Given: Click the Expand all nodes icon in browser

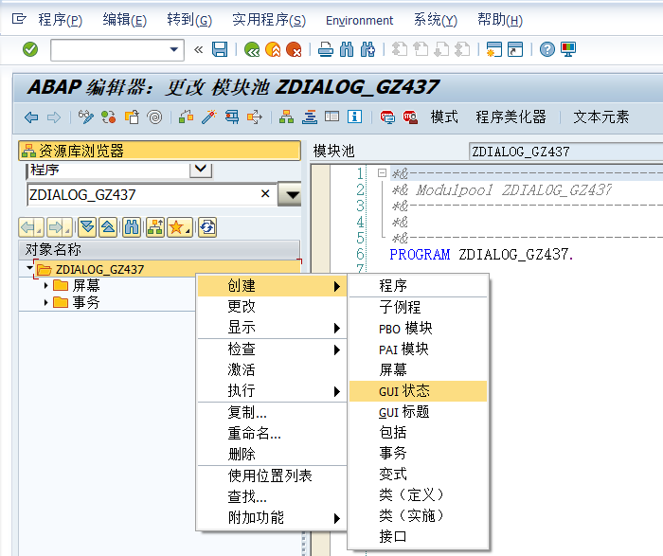Looking at the screenshot, I should [87, 227].
